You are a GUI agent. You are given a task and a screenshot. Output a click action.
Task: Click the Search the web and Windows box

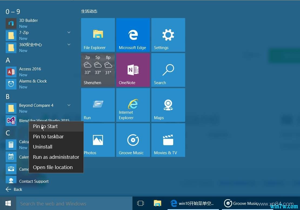click(x=73, y=203)
